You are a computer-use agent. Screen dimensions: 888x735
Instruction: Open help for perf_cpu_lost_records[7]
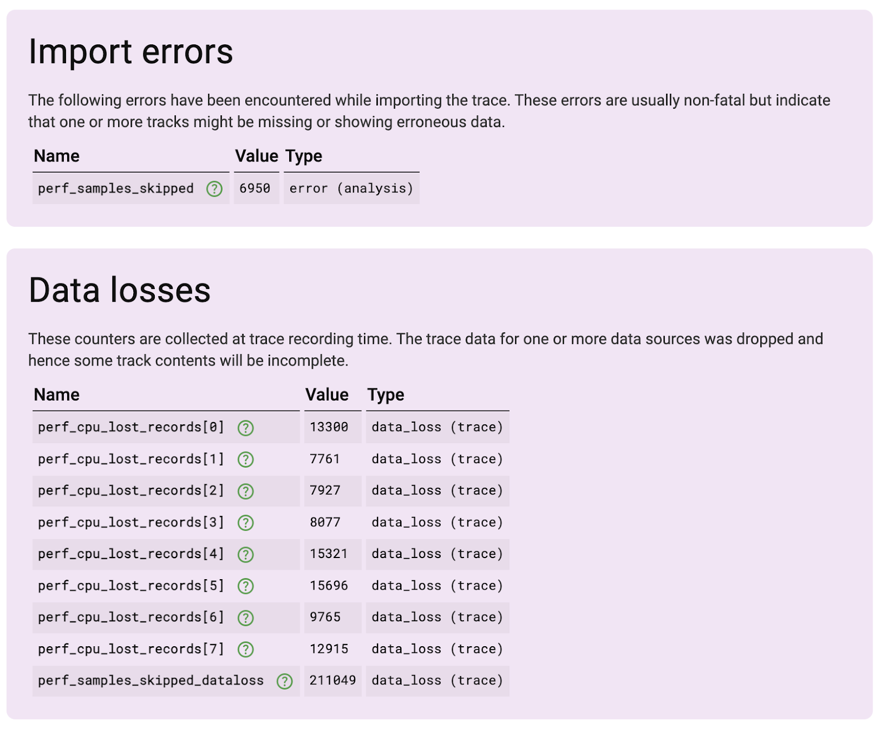[246, 649]
